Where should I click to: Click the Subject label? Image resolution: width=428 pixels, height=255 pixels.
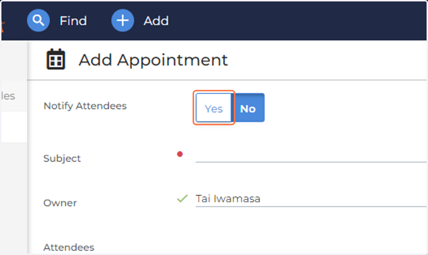62,158
